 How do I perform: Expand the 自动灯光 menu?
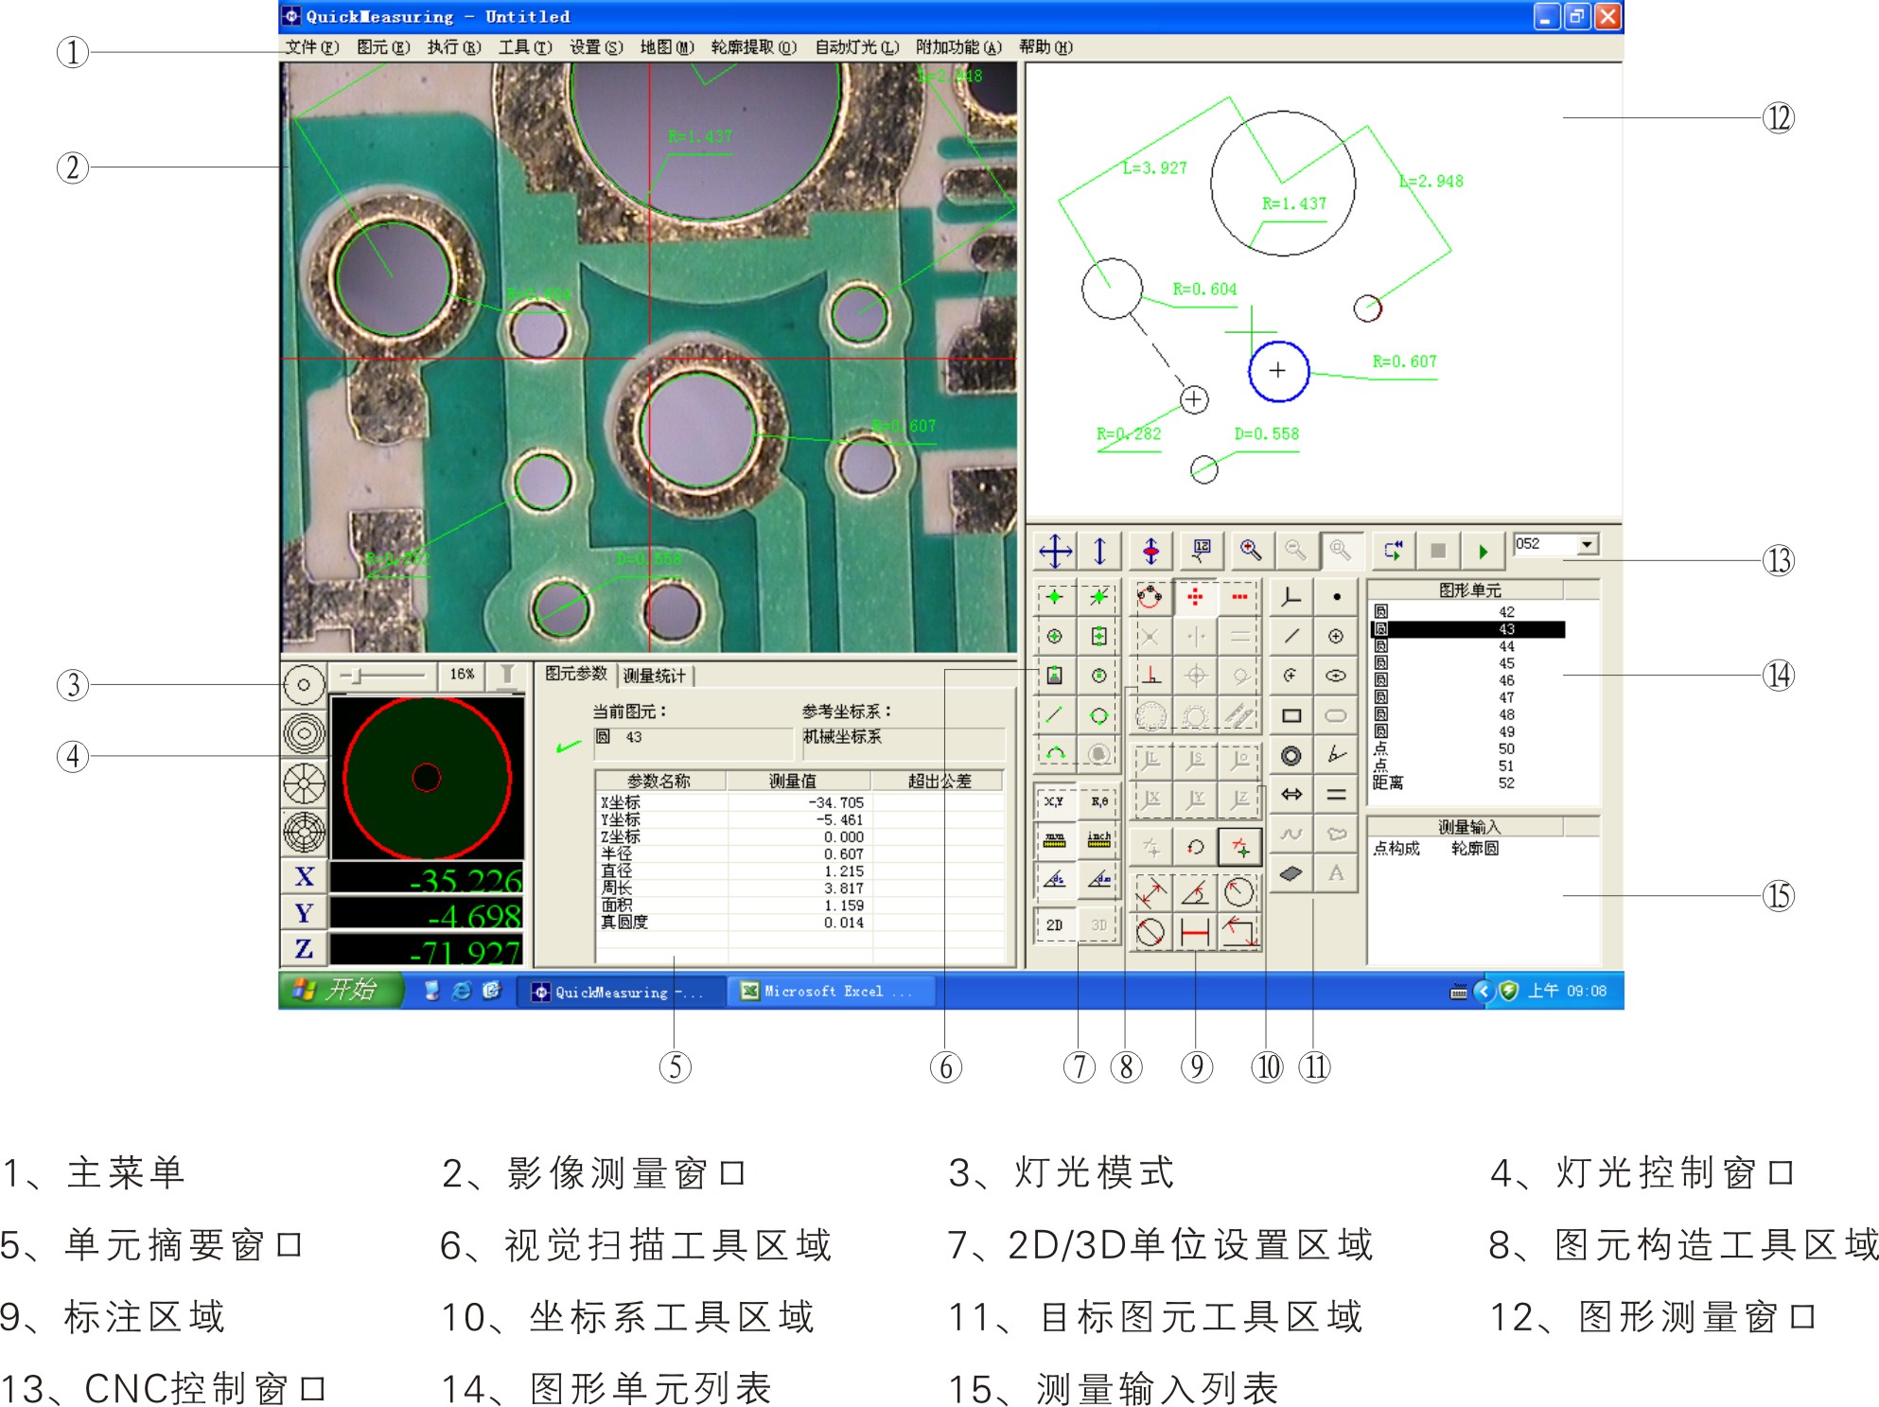coord(856,47)
